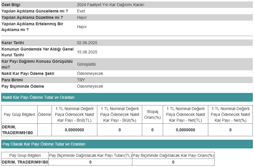
Task: Click the 'Nakit Kar Payı - Net(%)' column header
Action: click(230, 114)
